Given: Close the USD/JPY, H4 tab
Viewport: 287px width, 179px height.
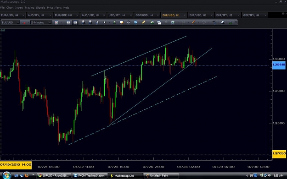Looking at the screenshot, I should point(131,15).
